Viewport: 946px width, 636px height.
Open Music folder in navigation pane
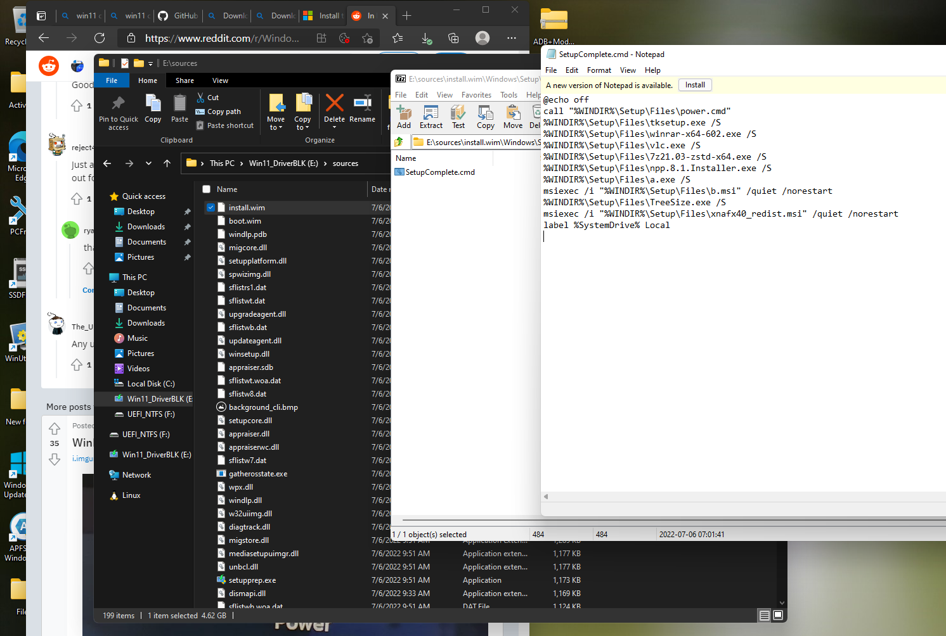coord(138,338)
